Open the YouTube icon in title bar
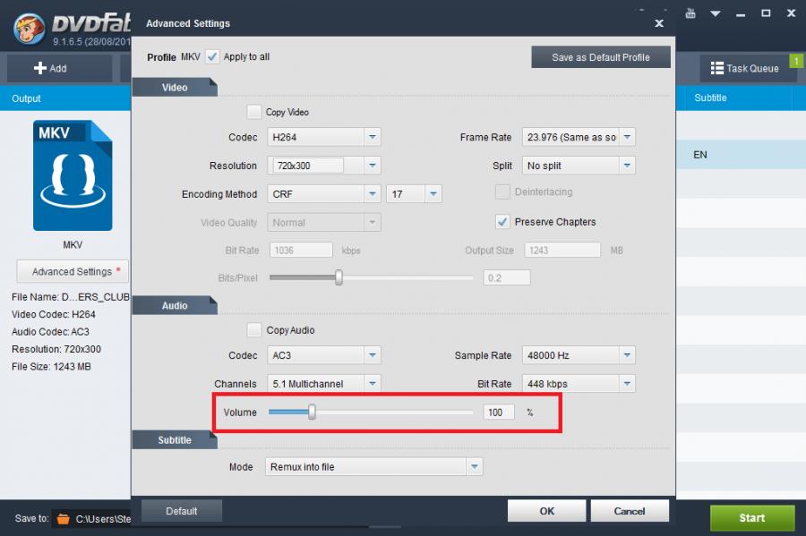The image size is (806, 536). pyautogui.click(x=690, y=14)
